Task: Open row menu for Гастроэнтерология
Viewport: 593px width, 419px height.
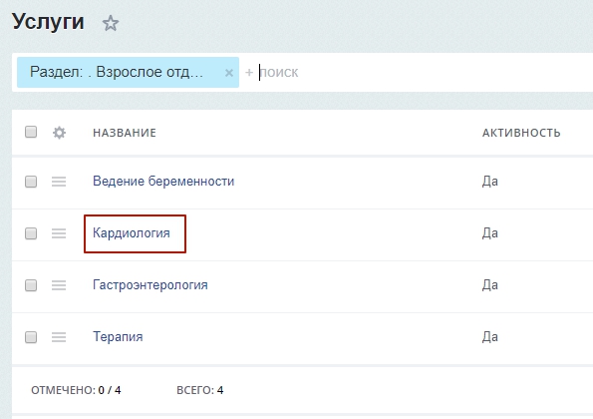Action: (59, 285)
